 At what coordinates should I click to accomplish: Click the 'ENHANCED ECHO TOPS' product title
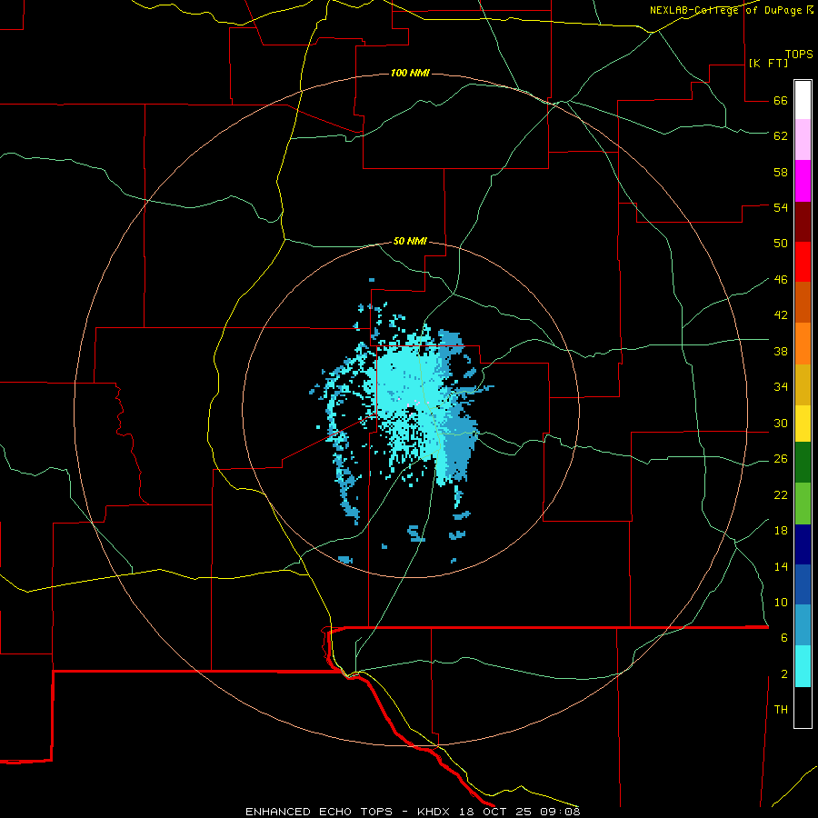[x=319, y=812]
